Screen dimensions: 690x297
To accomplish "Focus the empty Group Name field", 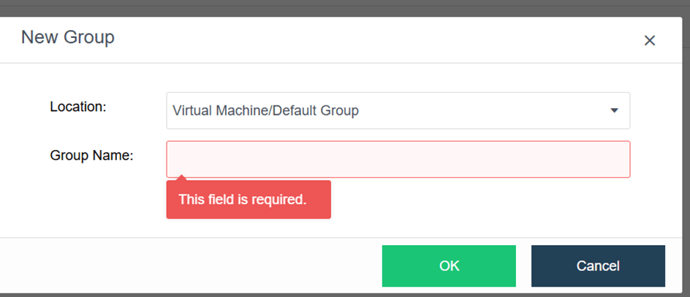I will tap(398, 159).
